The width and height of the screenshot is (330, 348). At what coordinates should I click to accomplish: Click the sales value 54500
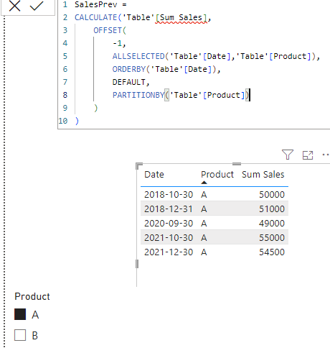click(x=272, y=252)
